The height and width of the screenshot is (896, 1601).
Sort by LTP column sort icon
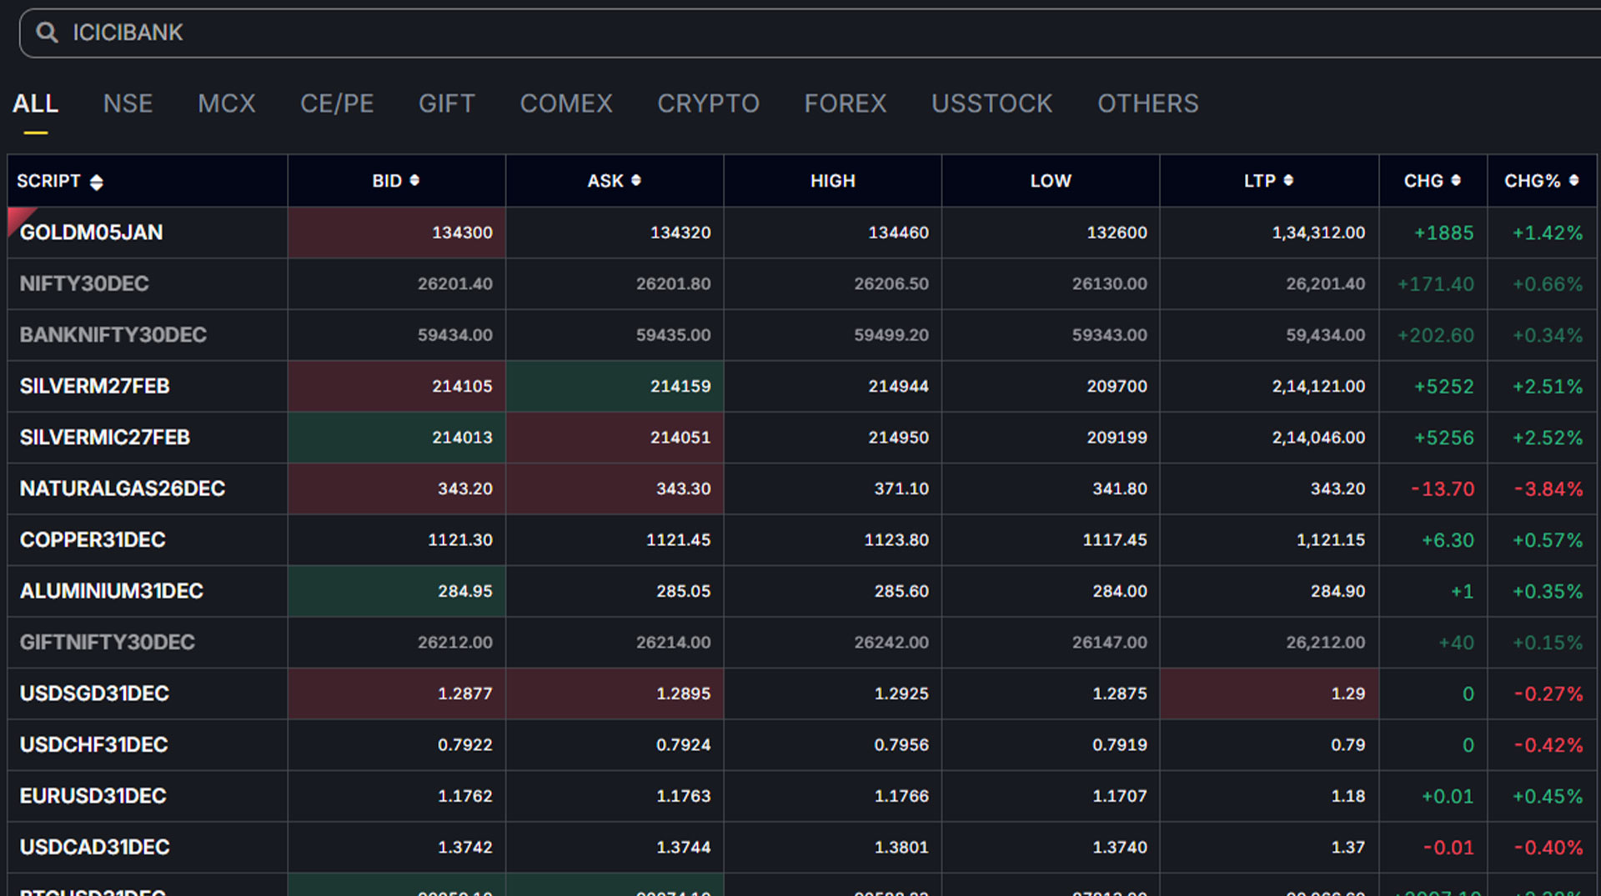click(1288, 180)
